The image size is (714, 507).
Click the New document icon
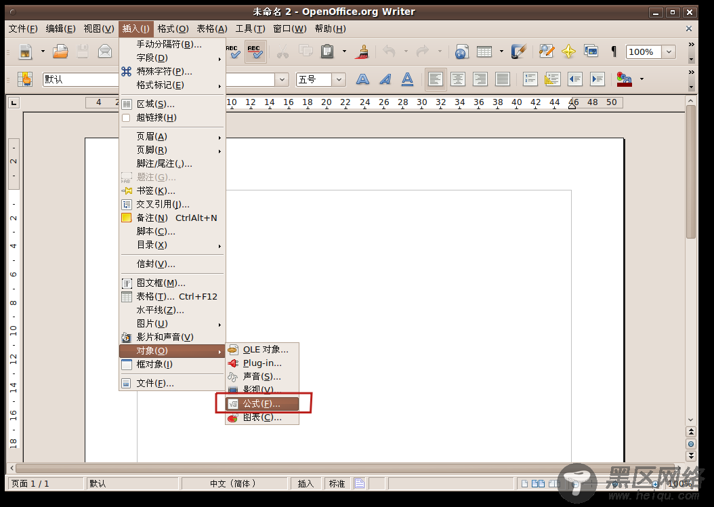(26, 52)
